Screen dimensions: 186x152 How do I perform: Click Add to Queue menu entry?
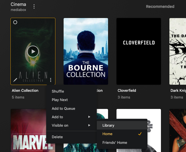71,108
